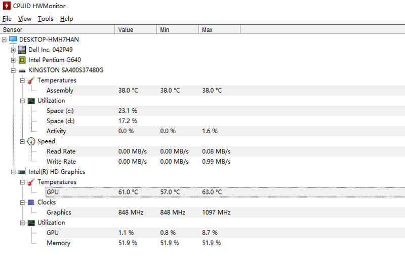
Task: Collapse the KINGSTON SA400S37480G node
Action: click(13, 70)
